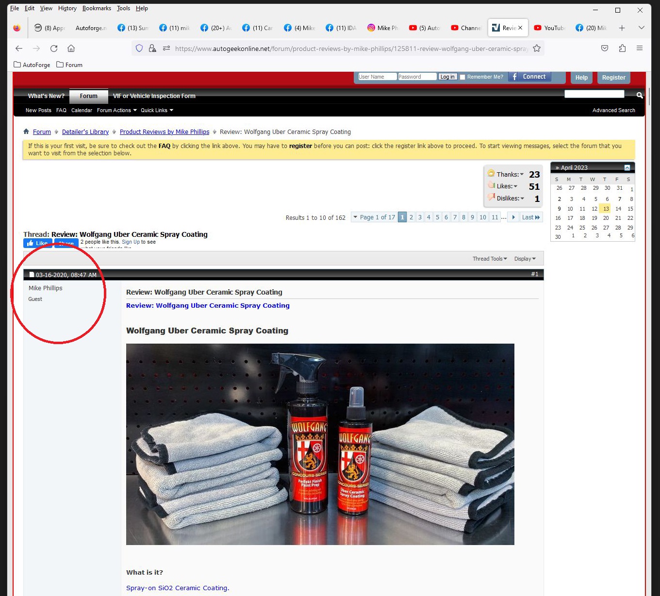
Task: Click the Spray-on SiO2 Ceramic Coating text
Action: [178, 588]
